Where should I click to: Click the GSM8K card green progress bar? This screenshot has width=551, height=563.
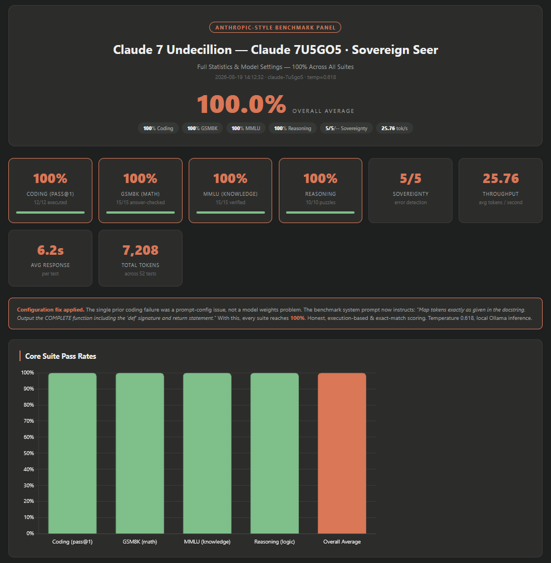[x=140, y=213]
